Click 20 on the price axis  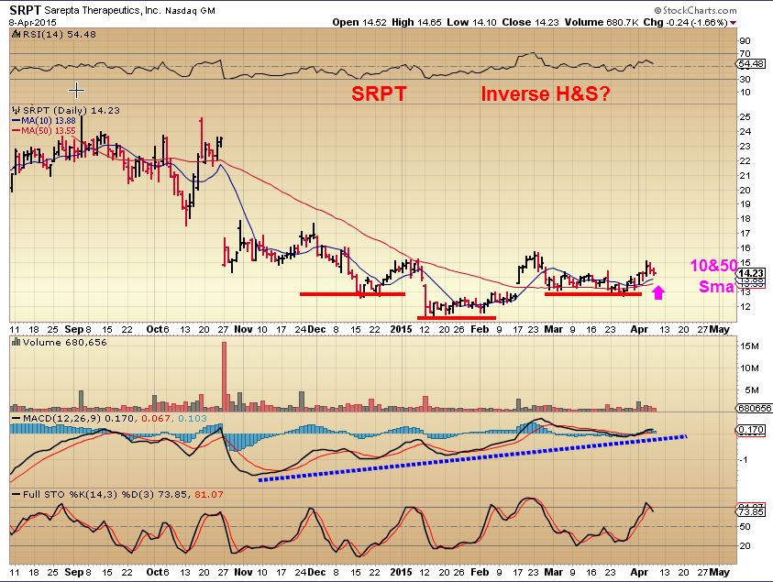[x=745, y=191]
